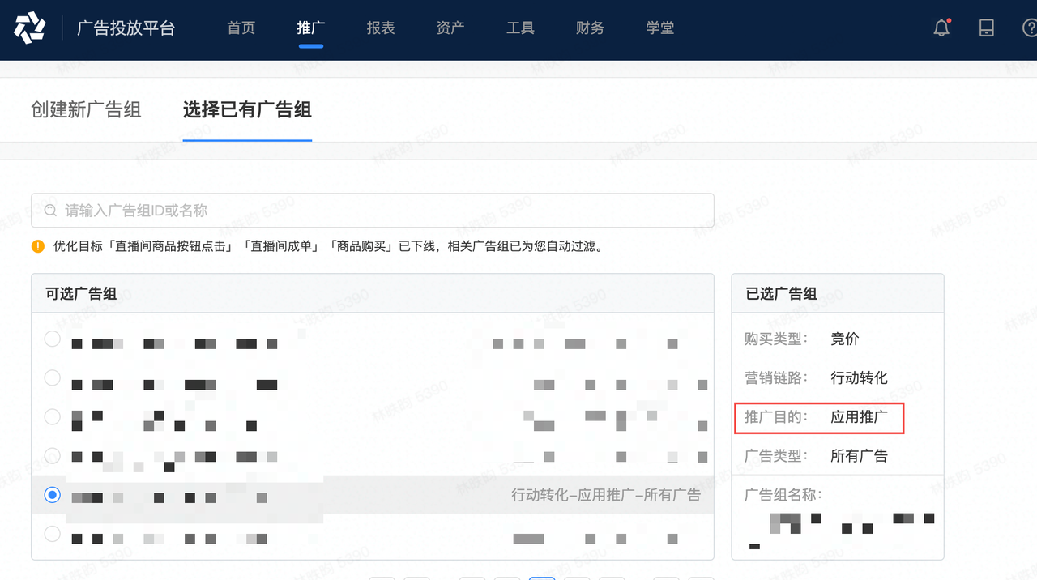1037x580 pixels.
Task: Navigate to 财务 in the top bar
Action: click(x=590, y=28)
